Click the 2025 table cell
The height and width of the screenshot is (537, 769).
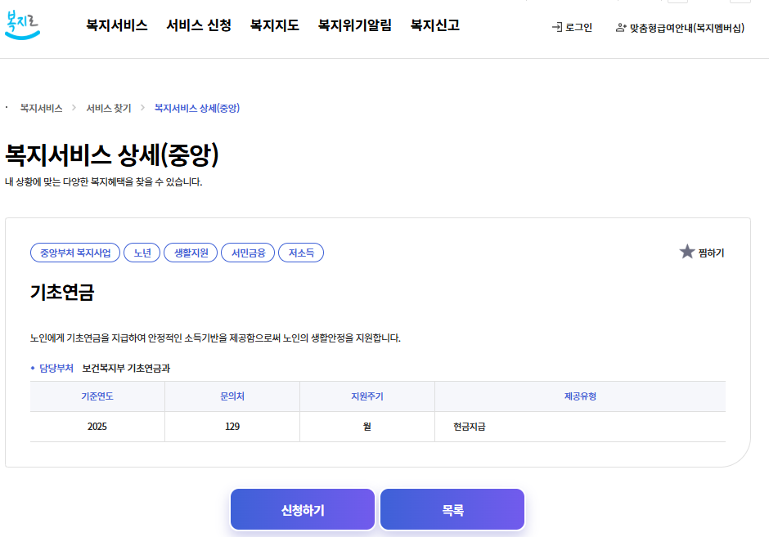click(x=97, y=427)
